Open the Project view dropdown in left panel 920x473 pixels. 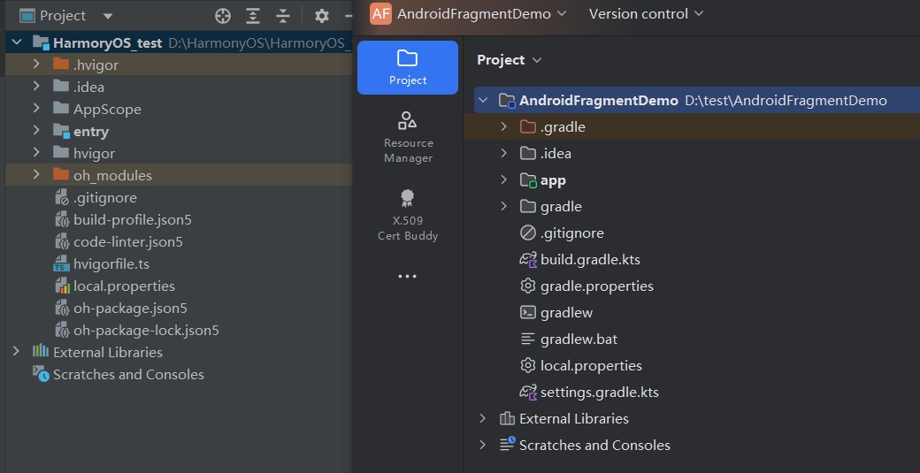(x=108, y=17)
